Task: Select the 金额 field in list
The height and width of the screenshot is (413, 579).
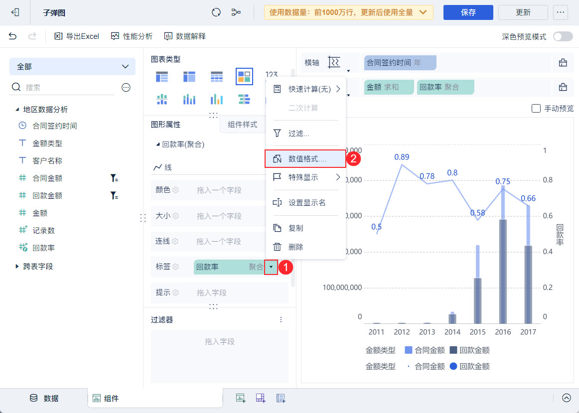Action: 39,213
